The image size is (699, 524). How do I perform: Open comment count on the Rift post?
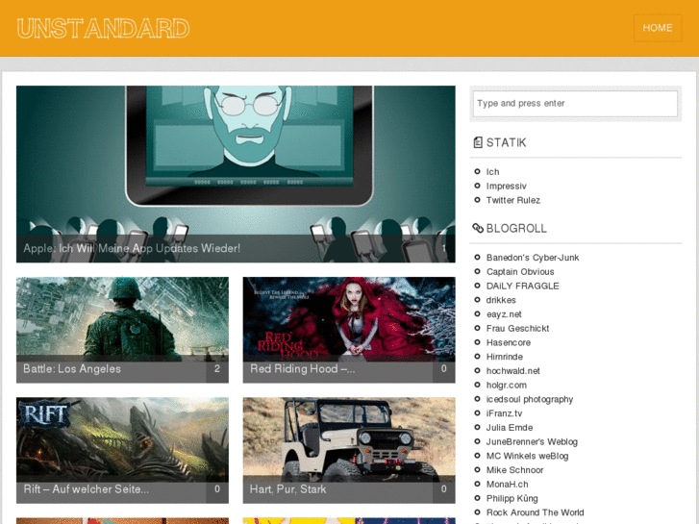[x=217, y=489]
